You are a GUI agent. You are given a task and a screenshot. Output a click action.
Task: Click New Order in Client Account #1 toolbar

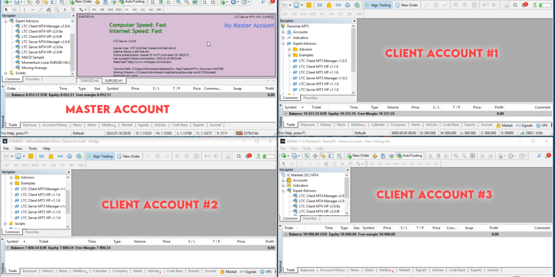(x=407, y=6)
